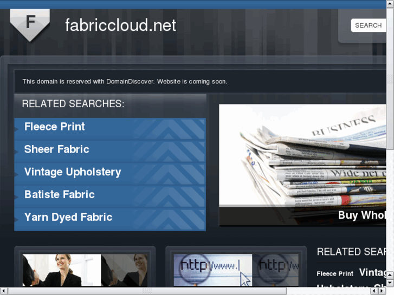Click the vertical scrollbar down arrow at bottom
This screenshot has width=394, height=295.
pyautogui.click(x=390, y=283)
